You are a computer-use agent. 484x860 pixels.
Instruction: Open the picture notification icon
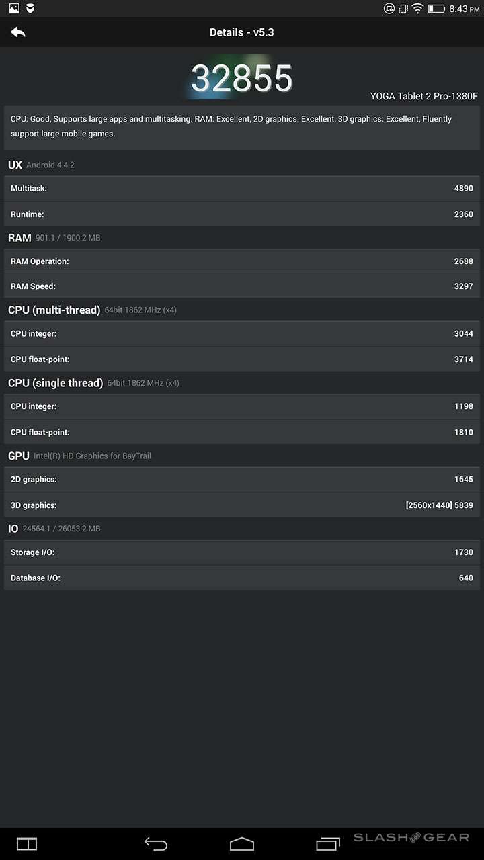pos(14,9)
